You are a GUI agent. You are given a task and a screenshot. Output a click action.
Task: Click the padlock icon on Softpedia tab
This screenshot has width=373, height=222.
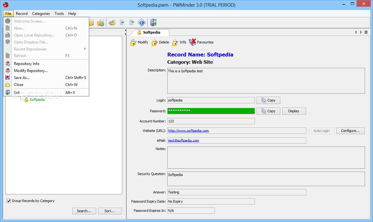139,33
